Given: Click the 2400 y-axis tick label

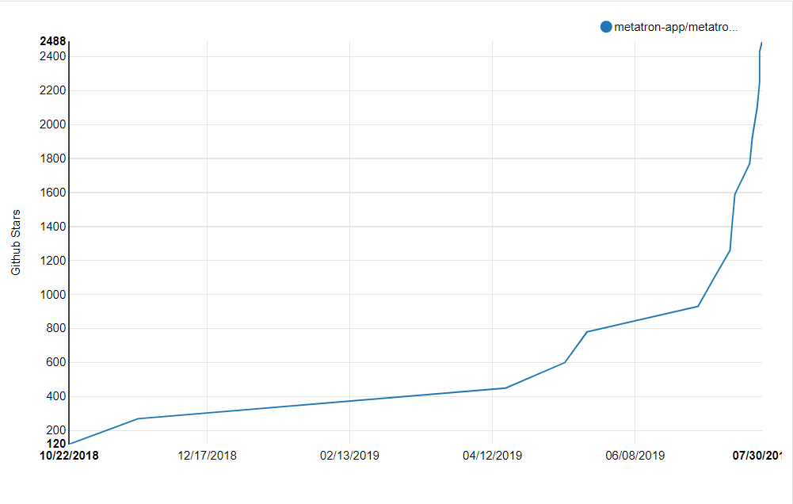Looking at the screenshot, I should point(52,56).
